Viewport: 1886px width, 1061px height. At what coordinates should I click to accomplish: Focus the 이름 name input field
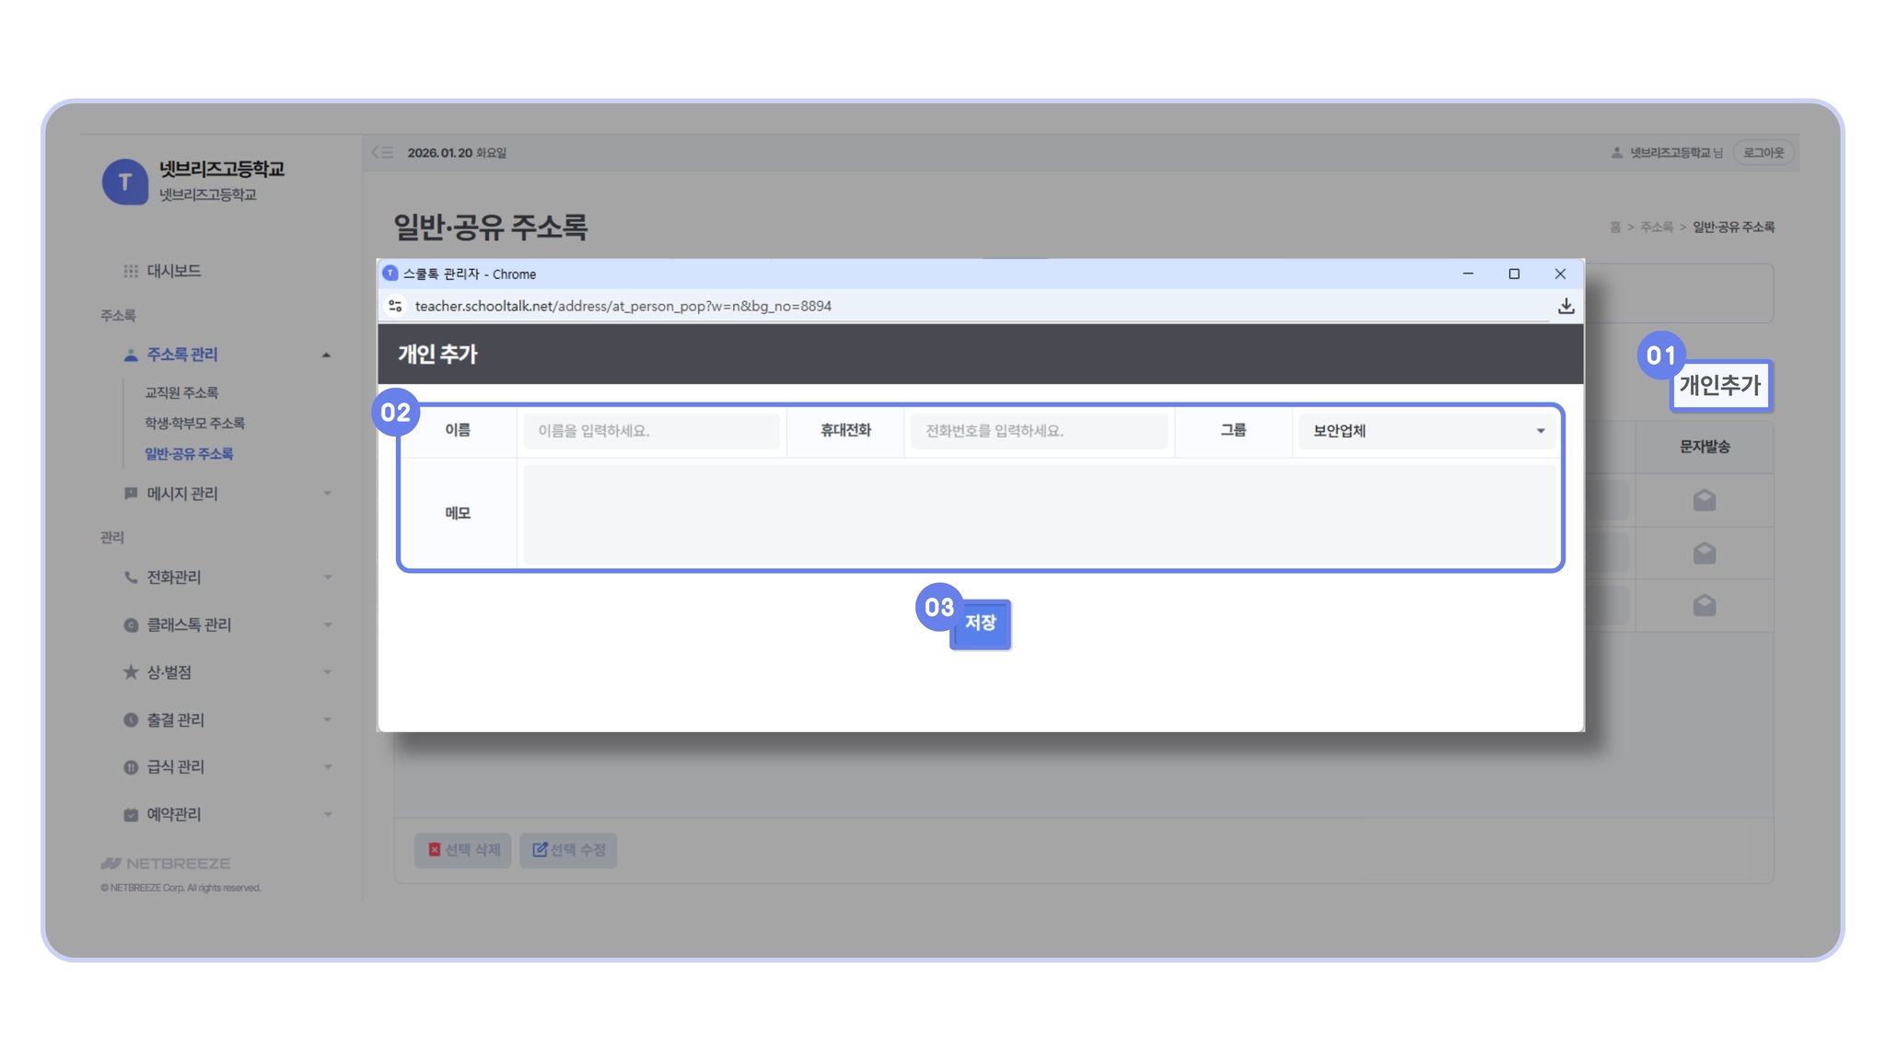click(651, 431)
